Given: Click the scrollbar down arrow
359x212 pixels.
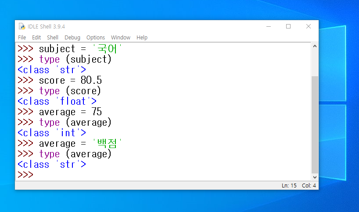Looking at the screenshot, I should (x=315, y=177).
